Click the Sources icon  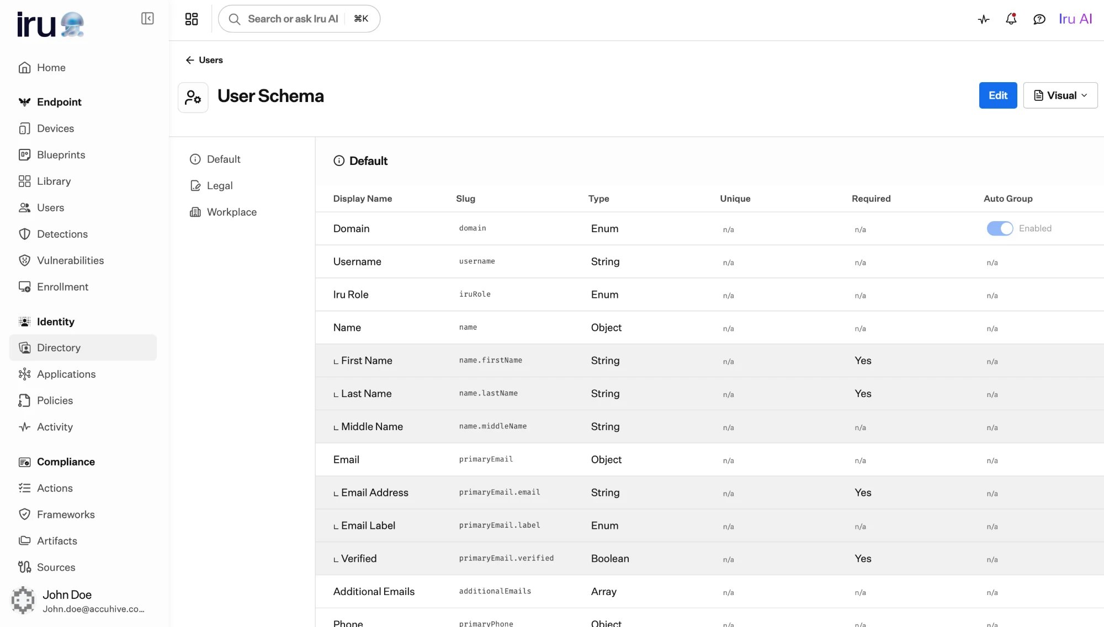pyautogui.click(x=24, y=567)
